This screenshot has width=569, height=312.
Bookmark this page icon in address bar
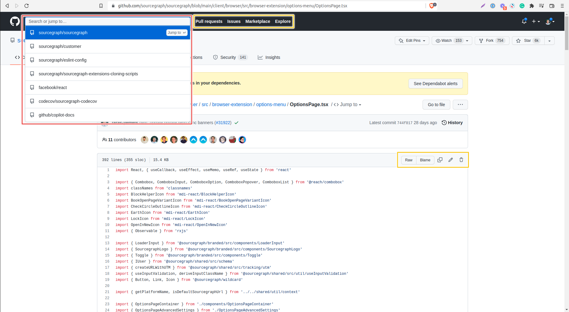(101, 6)
